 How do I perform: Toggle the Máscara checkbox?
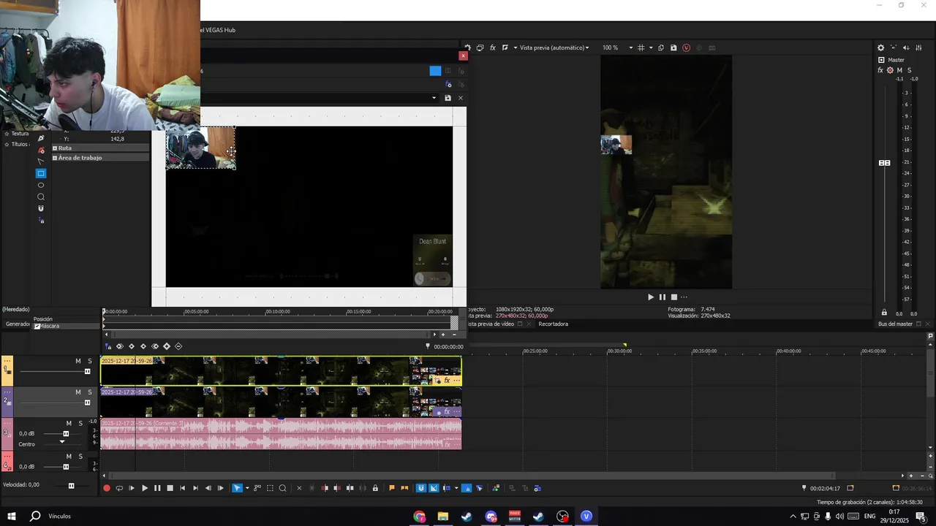(37, 326)
